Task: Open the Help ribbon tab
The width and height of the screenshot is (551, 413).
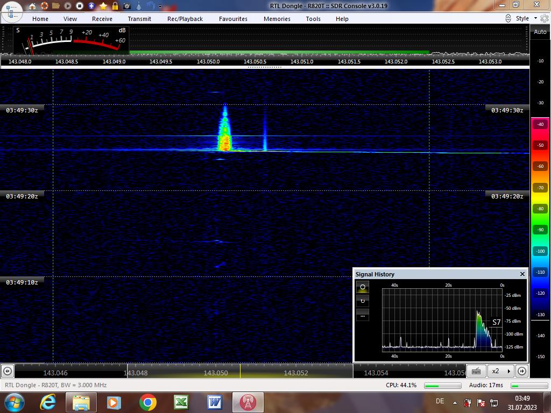Action: (342, 19)
